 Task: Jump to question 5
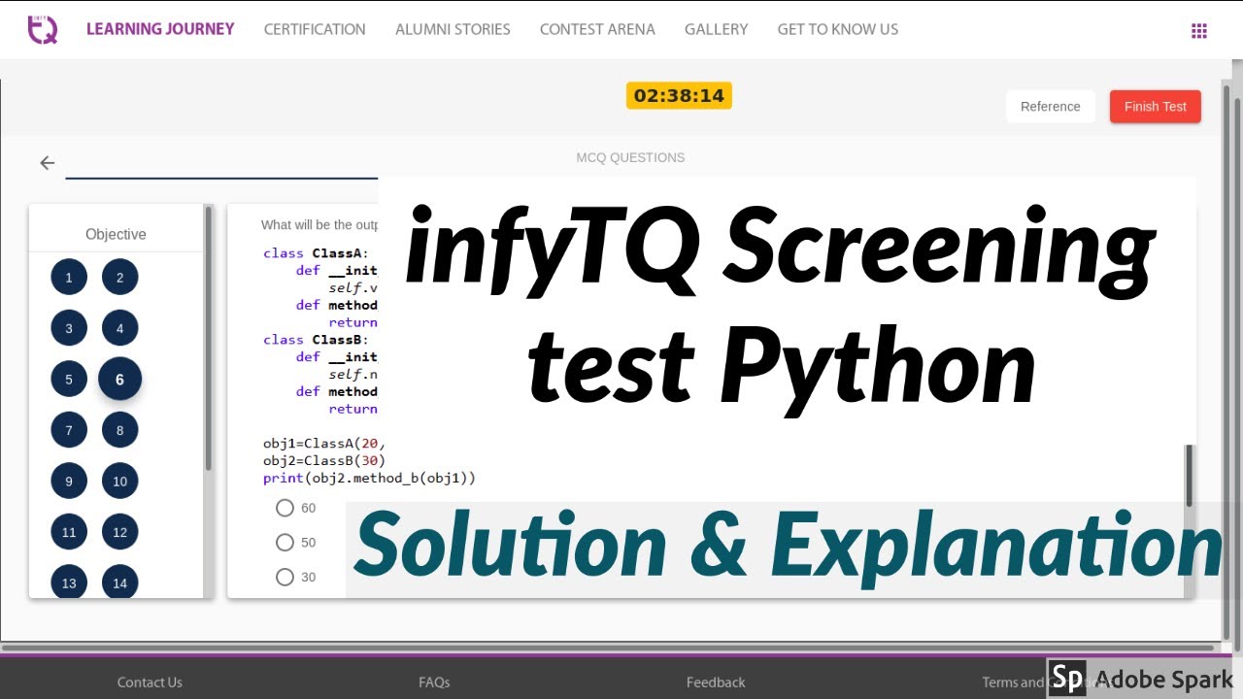[69, 379]
